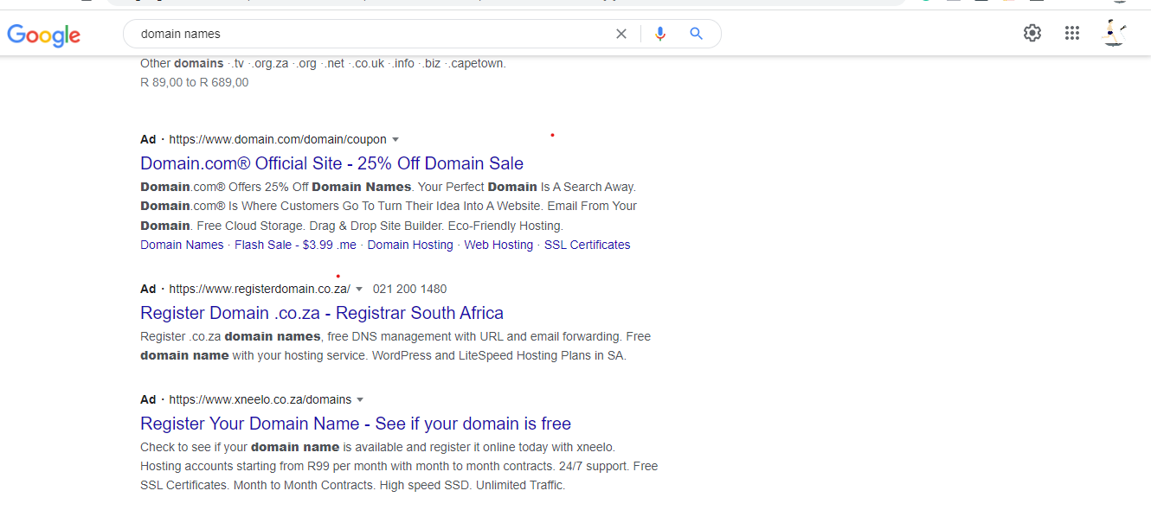Follow the Domain Names sitelink

182,245
